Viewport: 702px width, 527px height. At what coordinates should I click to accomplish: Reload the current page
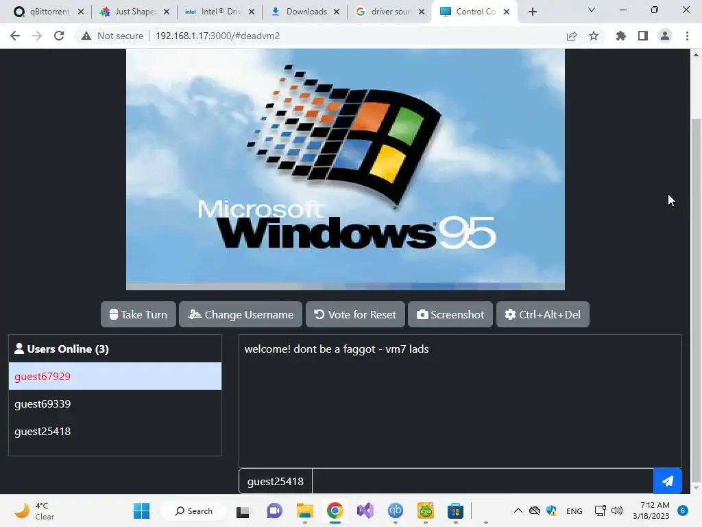tap(59, 36)
